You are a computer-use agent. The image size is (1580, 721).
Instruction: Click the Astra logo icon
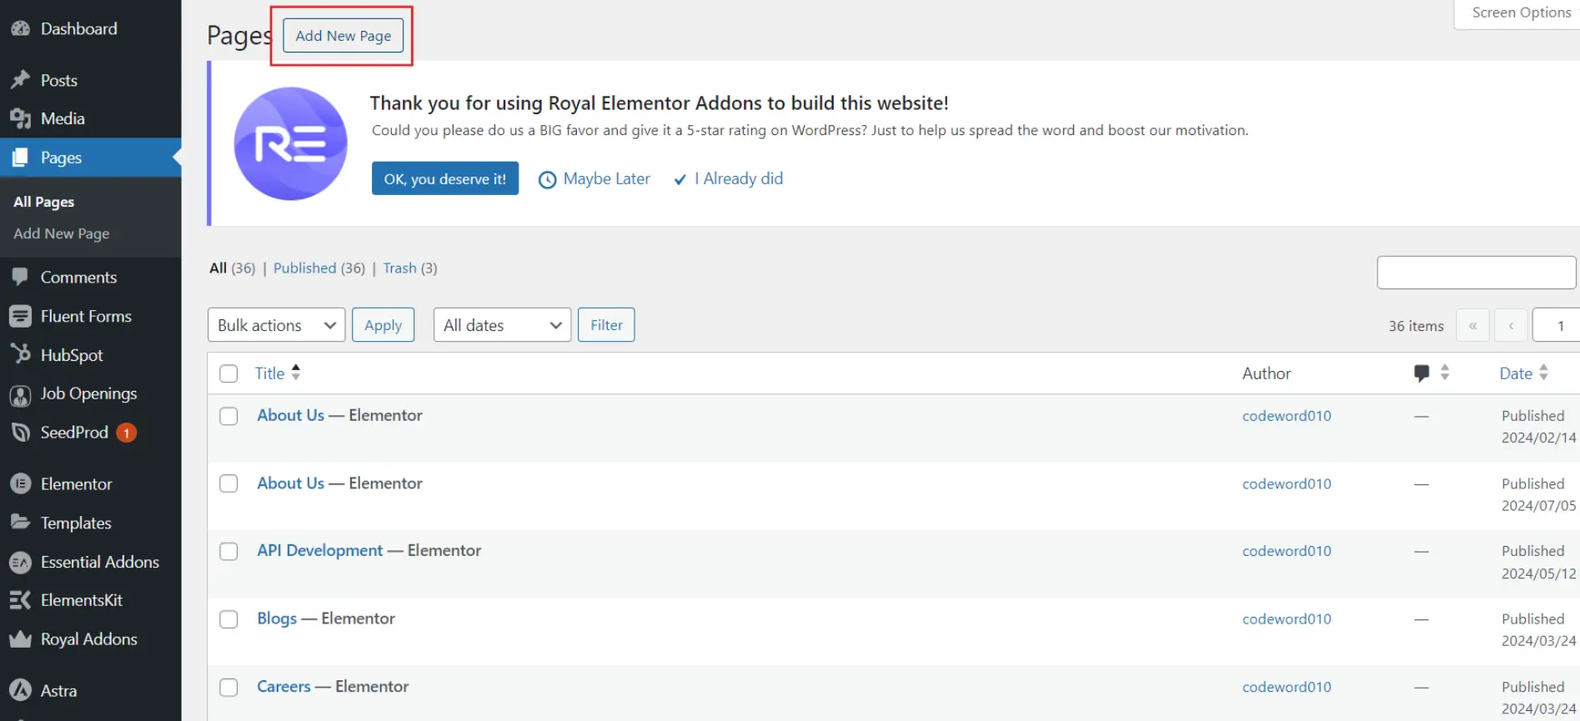click(x=20, y=690)
